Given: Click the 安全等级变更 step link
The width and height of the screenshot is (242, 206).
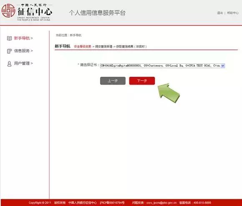Looking at the screenshot, I should [83, 46].
